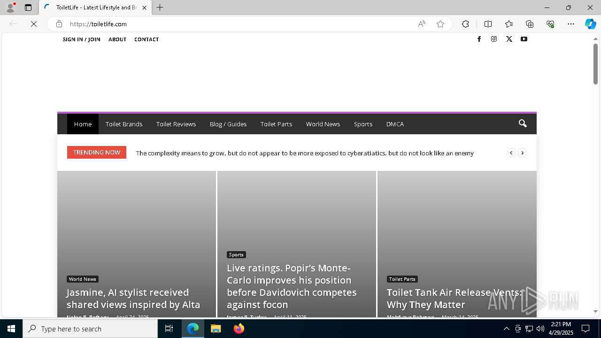Open the Popir's Monte-Carlo live ratings article
Screen dimensions: 601x338
[292, 286]
